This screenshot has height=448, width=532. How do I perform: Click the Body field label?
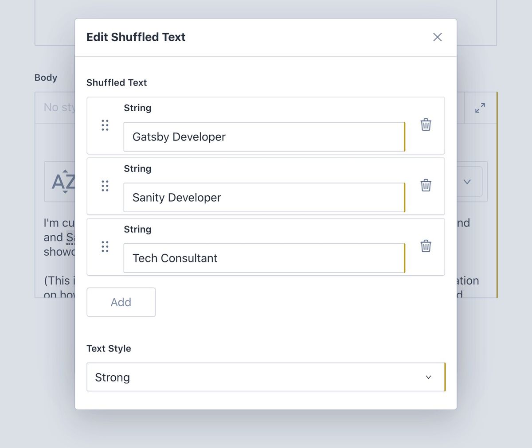(x=46, y=78)
